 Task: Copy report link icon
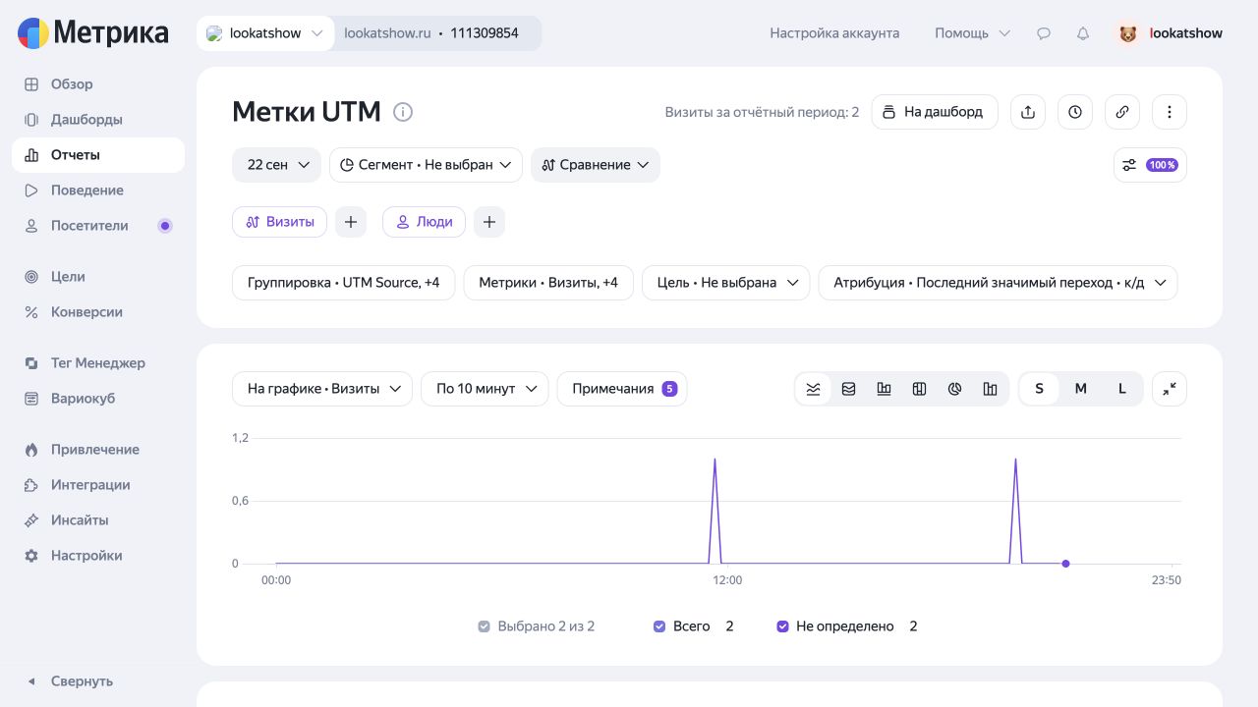[x=1122, y=112]
